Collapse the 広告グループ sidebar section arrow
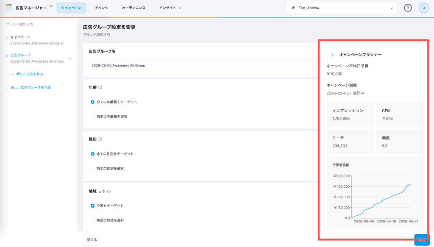This screenshot has width=434, height=247. 70,58
